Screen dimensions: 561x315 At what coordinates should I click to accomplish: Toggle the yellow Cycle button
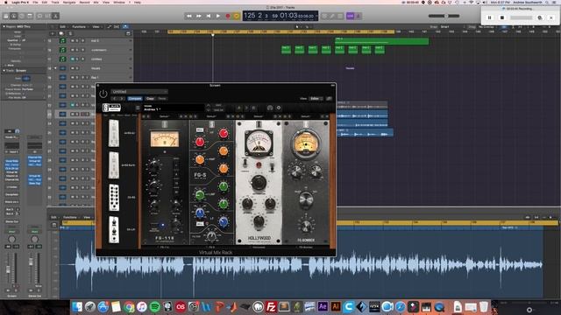click(237, 16)
